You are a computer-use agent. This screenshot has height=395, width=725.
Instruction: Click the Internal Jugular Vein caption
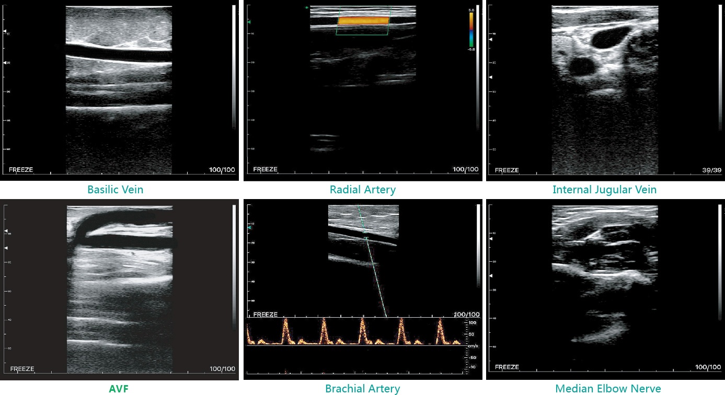pyautogui.click(x=604, y=190)
